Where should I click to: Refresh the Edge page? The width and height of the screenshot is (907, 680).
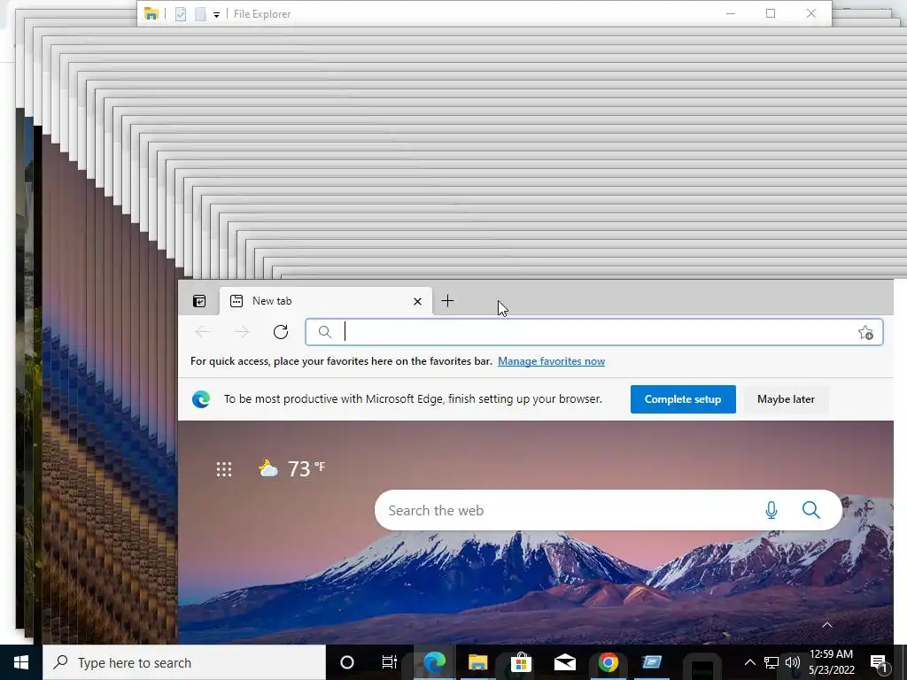pos(281,332)
